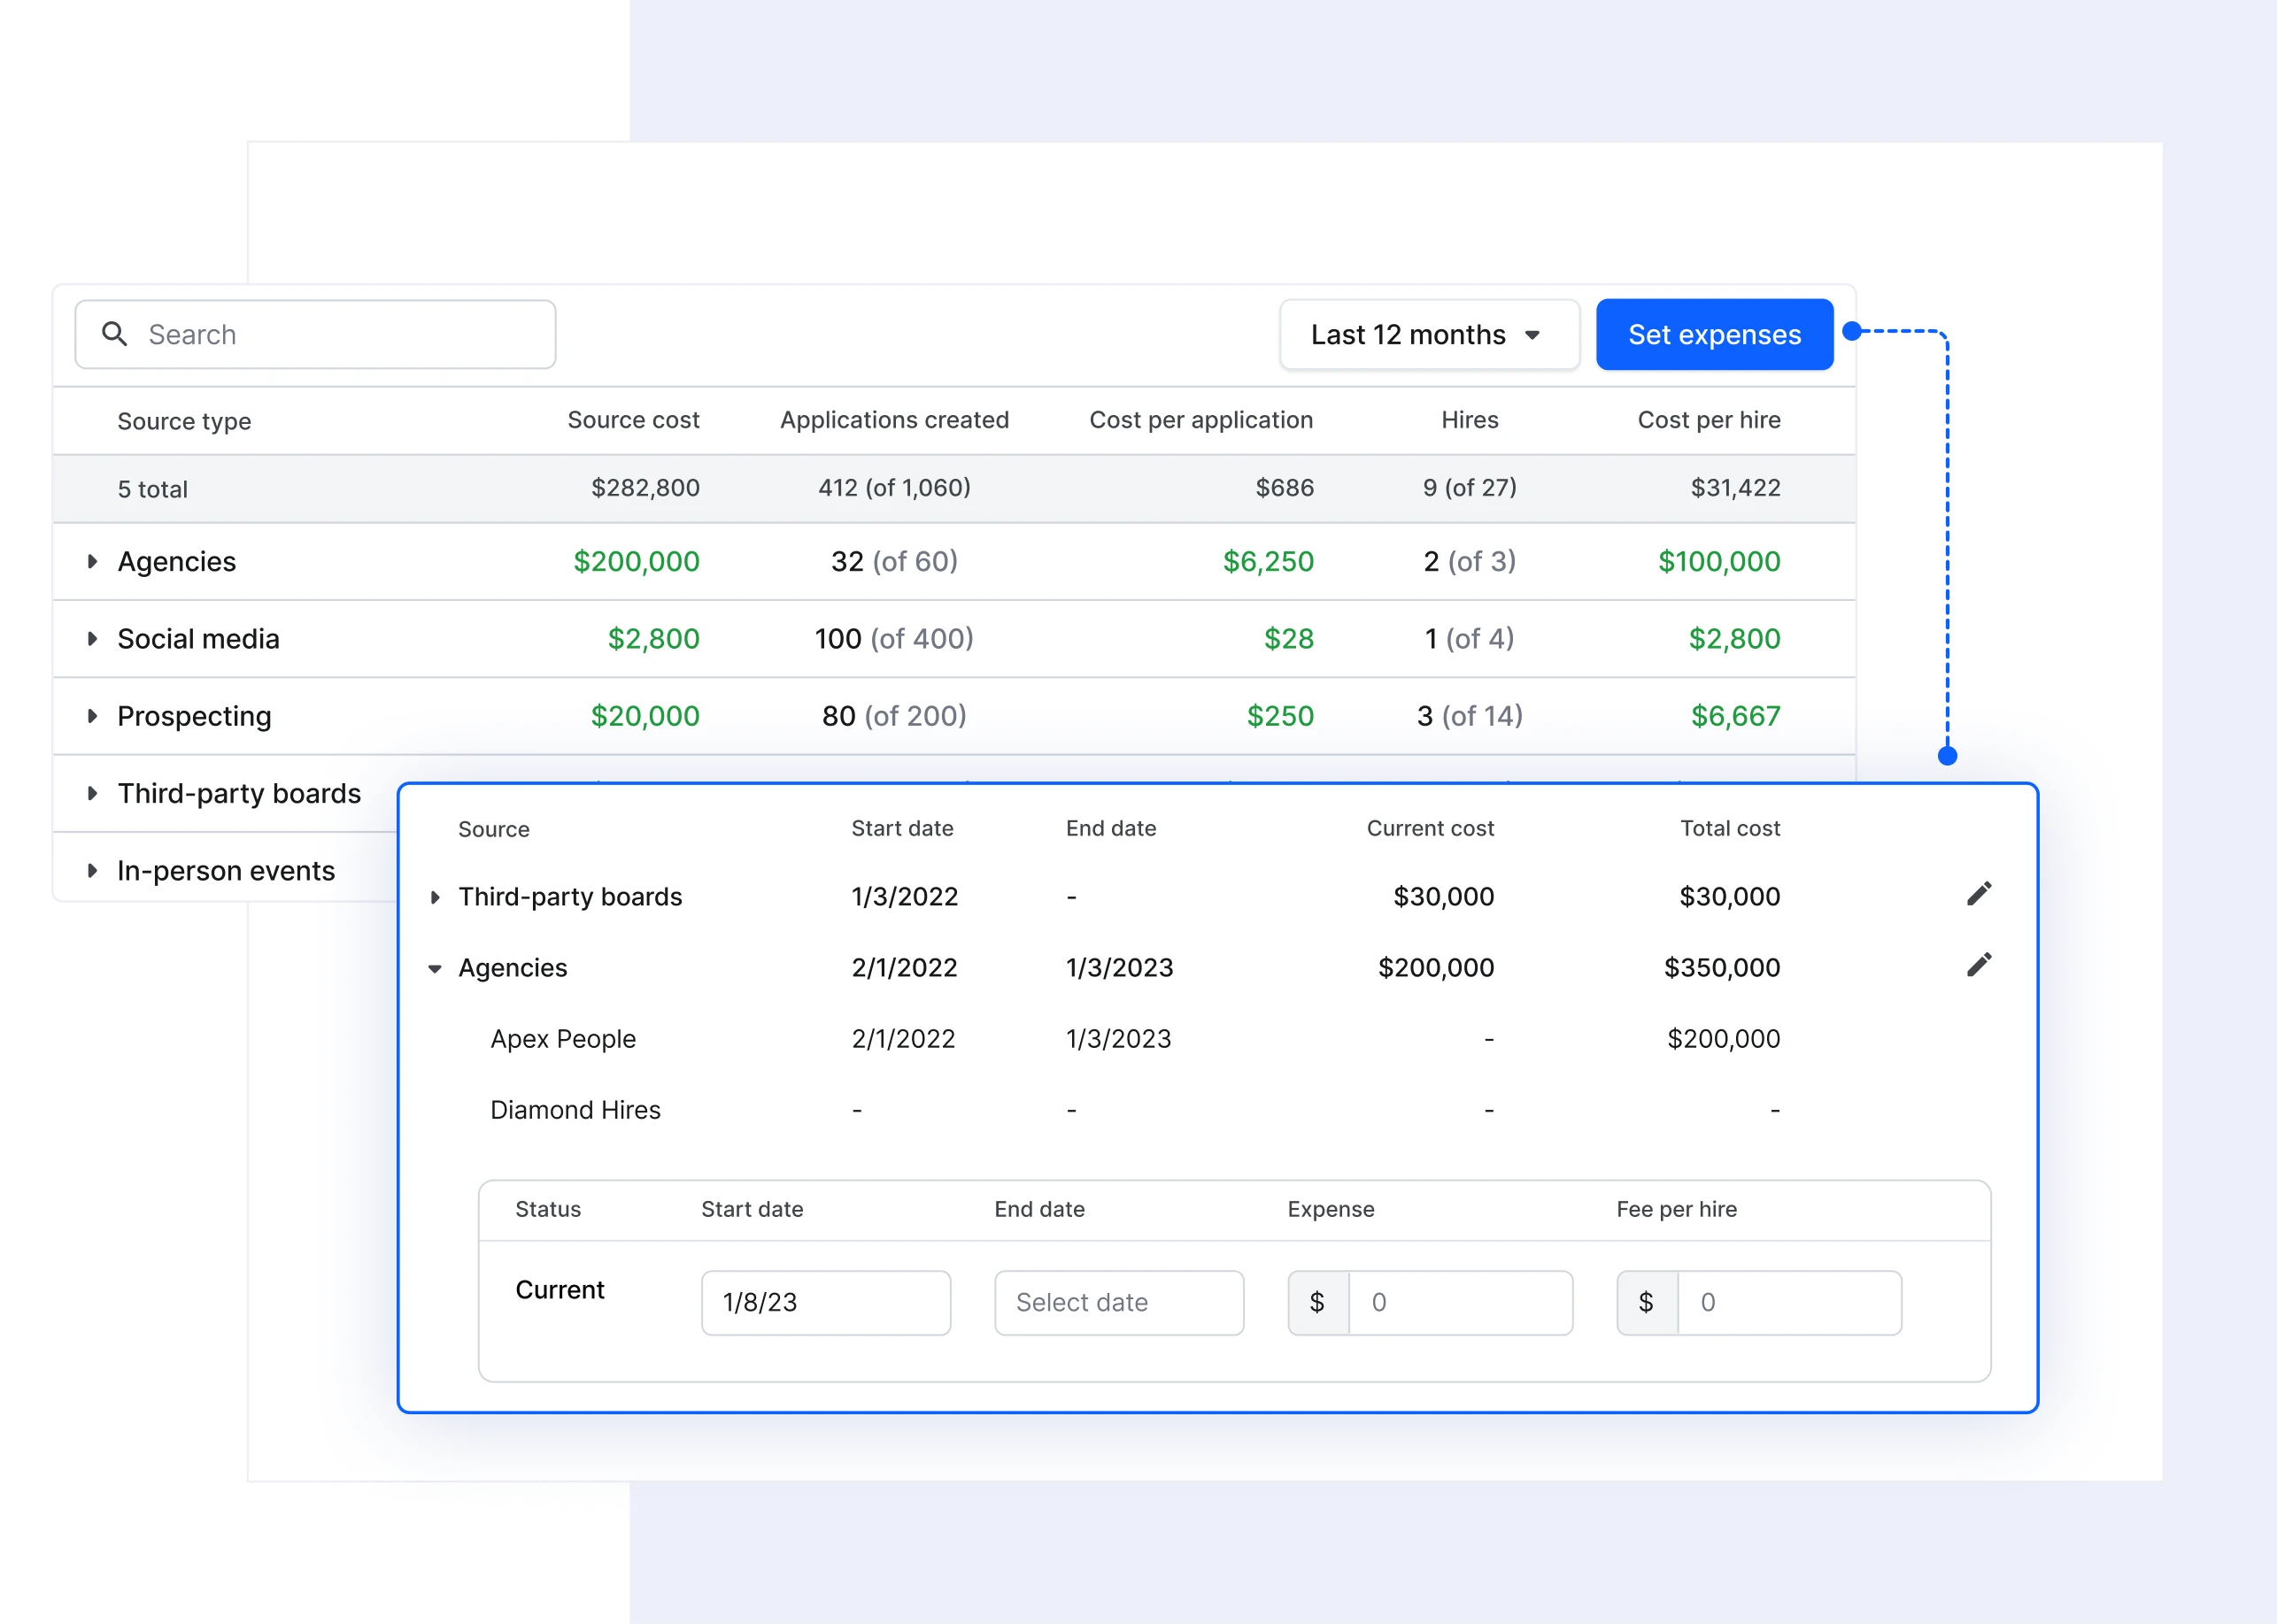Collapse the Agencies group in the expenses panel
This screenshot has width=2277, height=1624.
tap(436, 967)
